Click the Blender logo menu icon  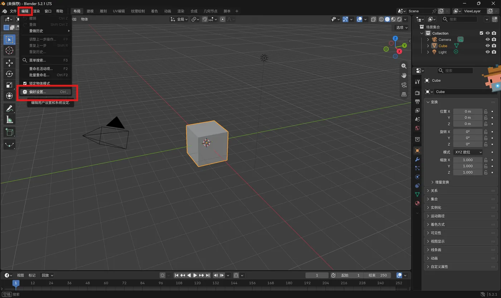click(4, 11)
